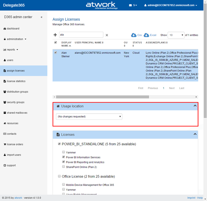Sort by AssignedPlans column header
Viewport: 207px width, 201px height.
pos(157,42)
